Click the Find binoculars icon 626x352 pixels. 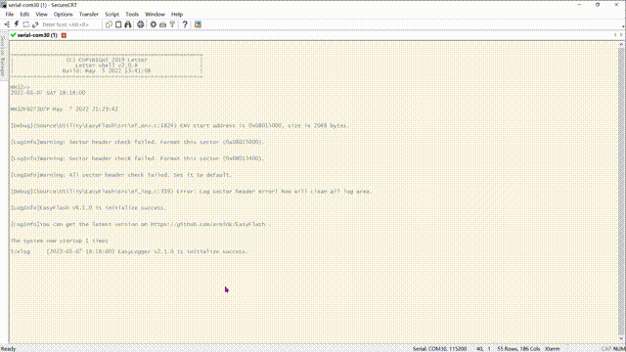pos(128,24)
